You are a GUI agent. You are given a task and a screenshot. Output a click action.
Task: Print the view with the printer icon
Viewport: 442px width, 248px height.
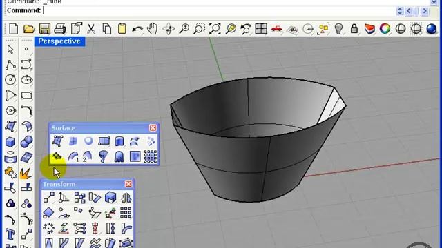[60, 29]
